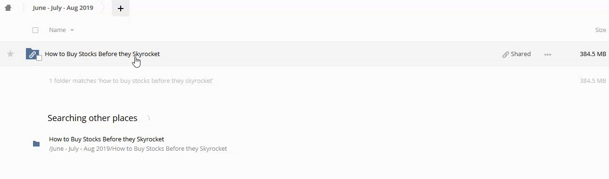609x179 pixels.
Task: Click the shared folder link icon thumbnail
Action: point(32,54)
